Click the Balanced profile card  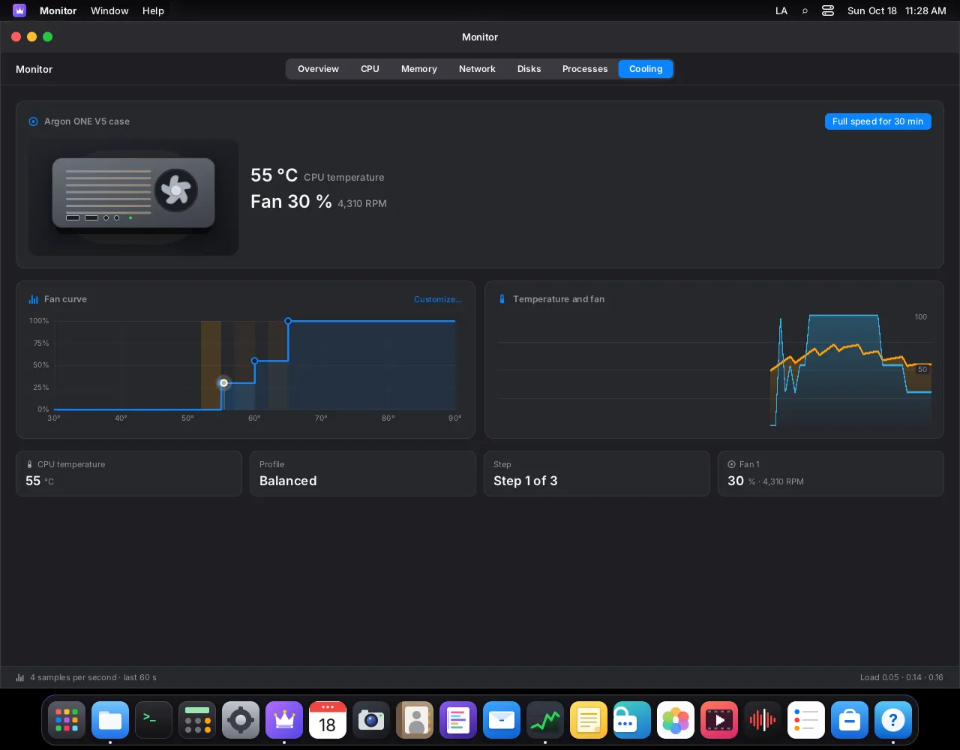point(363,474)
